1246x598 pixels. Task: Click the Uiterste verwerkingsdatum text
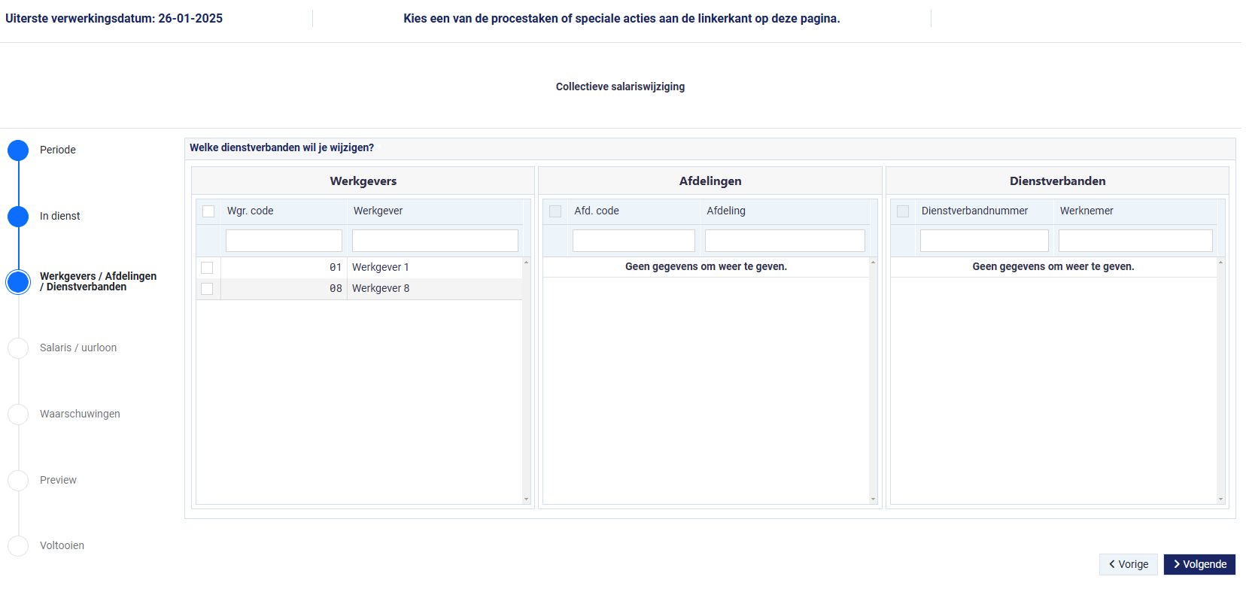[x=114, y=18]
